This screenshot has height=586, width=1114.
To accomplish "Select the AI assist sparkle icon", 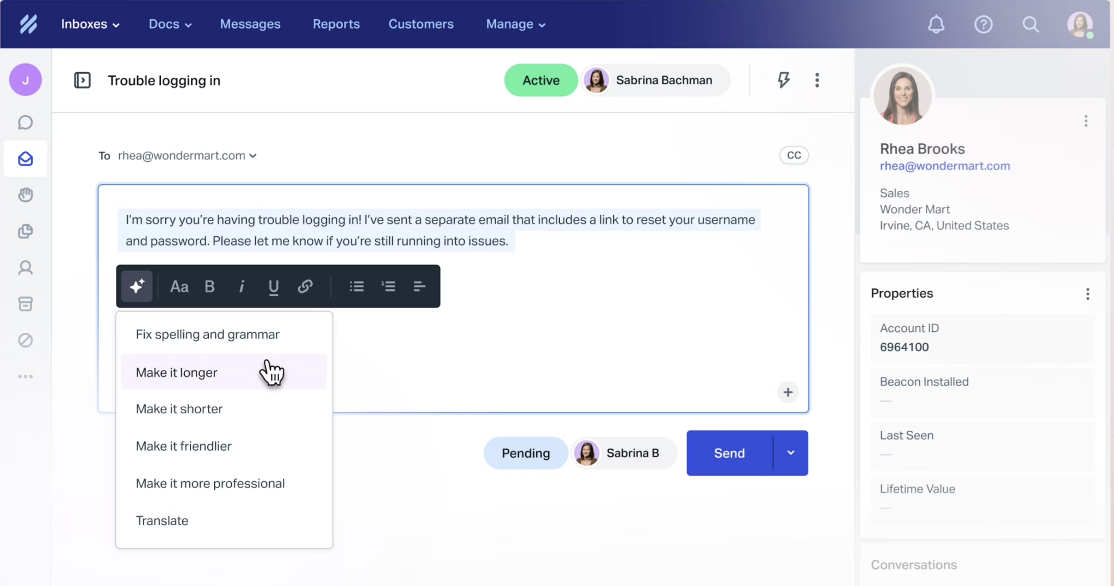I will (x=137, y=286).
